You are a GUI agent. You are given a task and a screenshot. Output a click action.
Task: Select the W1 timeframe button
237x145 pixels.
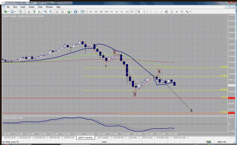pyautogui.click(x=127, y=12)
